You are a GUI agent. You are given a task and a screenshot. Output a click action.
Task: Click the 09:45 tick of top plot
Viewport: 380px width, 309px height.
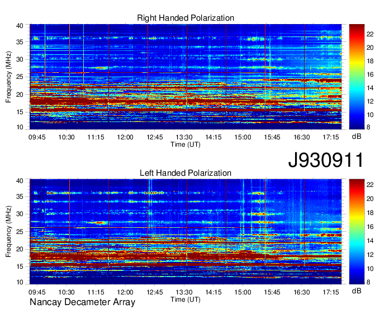37,137
